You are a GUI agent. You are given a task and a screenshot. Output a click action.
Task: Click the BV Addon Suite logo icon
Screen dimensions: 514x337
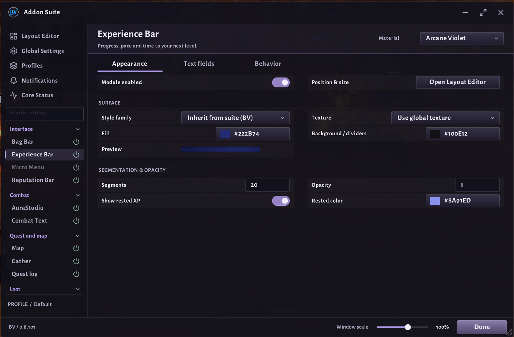(x=14, y=12)
